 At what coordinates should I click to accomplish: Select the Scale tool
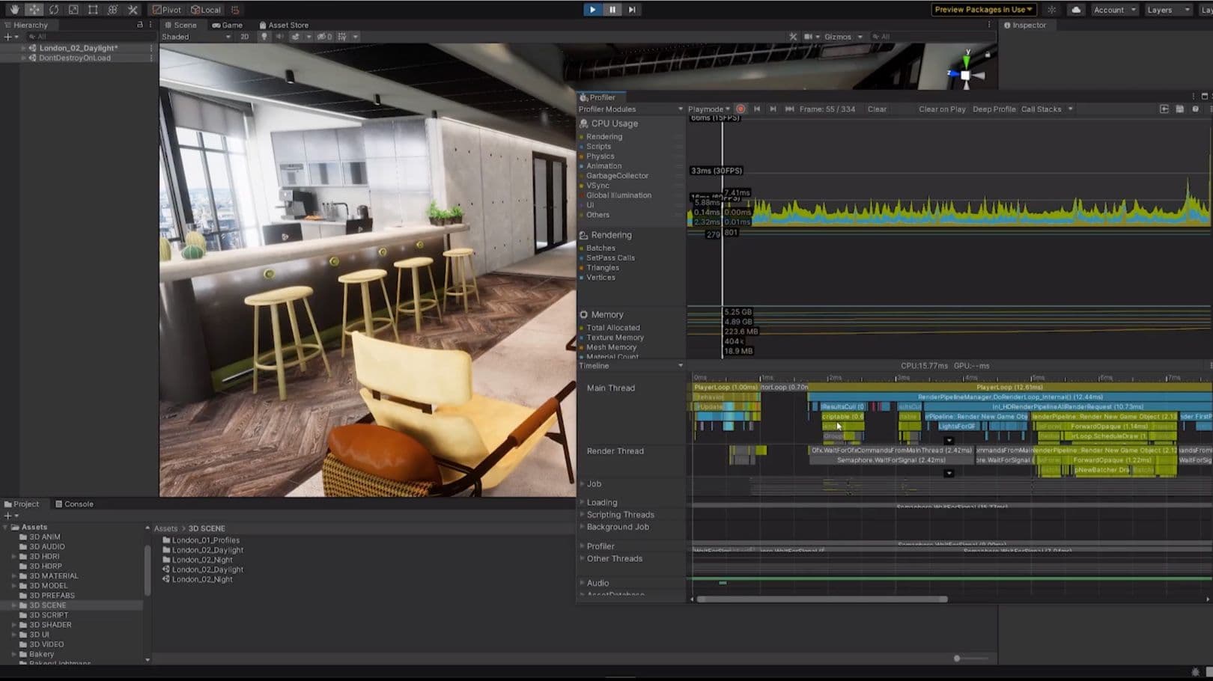pyautogui.click(x=73, y=9)
